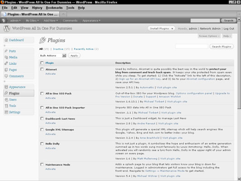Click site title WordPress All In One For Dummies
Viewport: 241px width, 181px height.
click(42, 29)
